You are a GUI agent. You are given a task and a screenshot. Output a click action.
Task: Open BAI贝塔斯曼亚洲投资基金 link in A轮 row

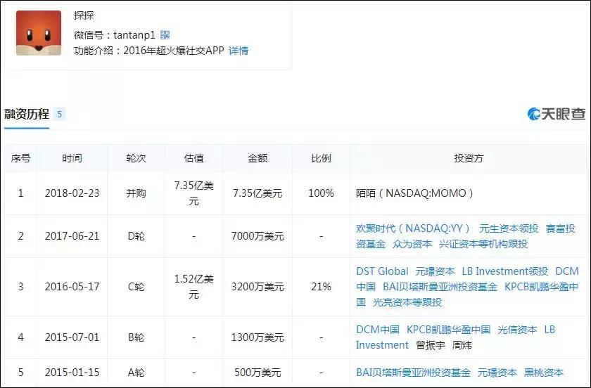[x=413, y=373]
